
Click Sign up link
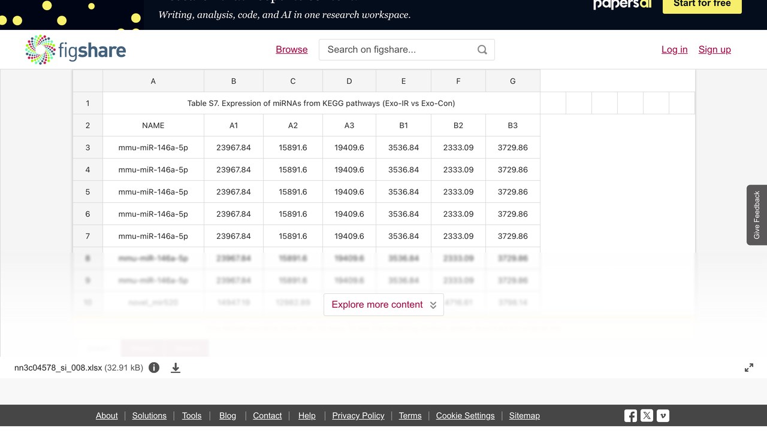714,50
